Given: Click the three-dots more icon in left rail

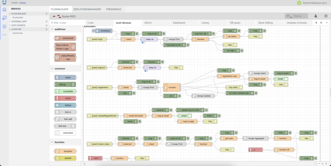Looking at the screenshot, I should coord(4,35).
